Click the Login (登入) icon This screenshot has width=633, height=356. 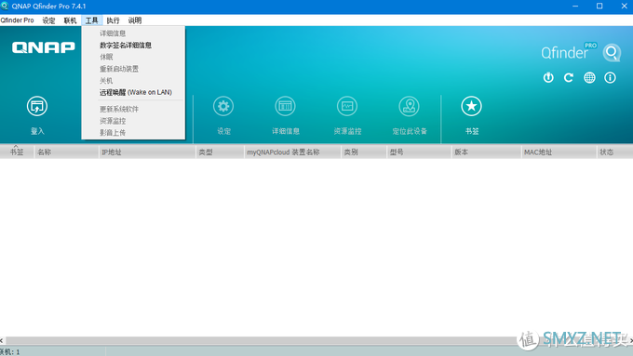pos(37,106)
